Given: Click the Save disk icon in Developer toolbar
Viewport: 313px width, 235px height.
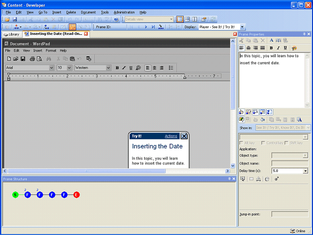Looking at the screenshot, I should point(15,20).
